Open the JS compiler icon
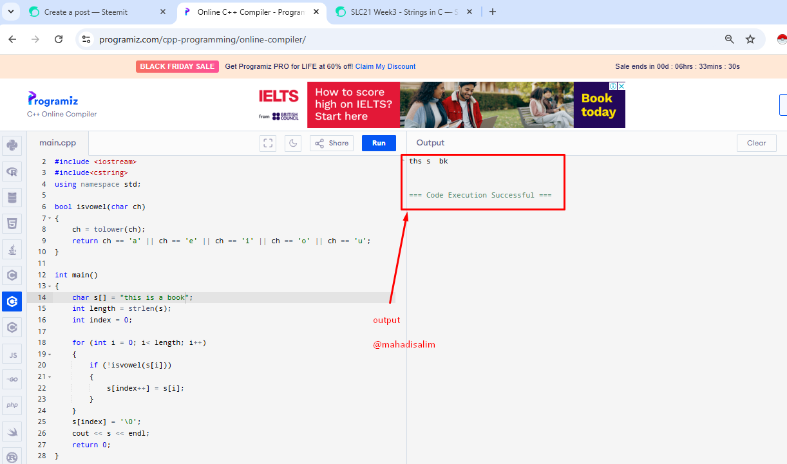The image size is (787, 464). 12,354
